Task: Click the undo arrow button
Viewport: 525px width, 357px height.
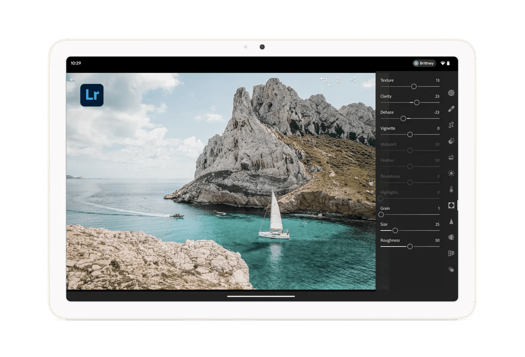Action: [x=324, y=80]
